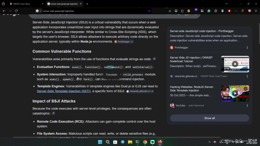Click the Common Vulnerable Functions heading
Viewport: 260px width, 146px height.
coord(62,52)
